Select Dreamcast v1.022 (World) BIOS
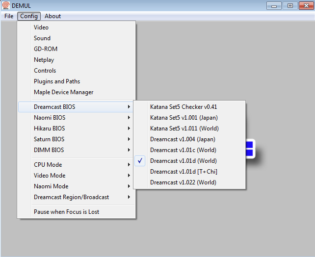315x257 pixels. click(189, 182)
